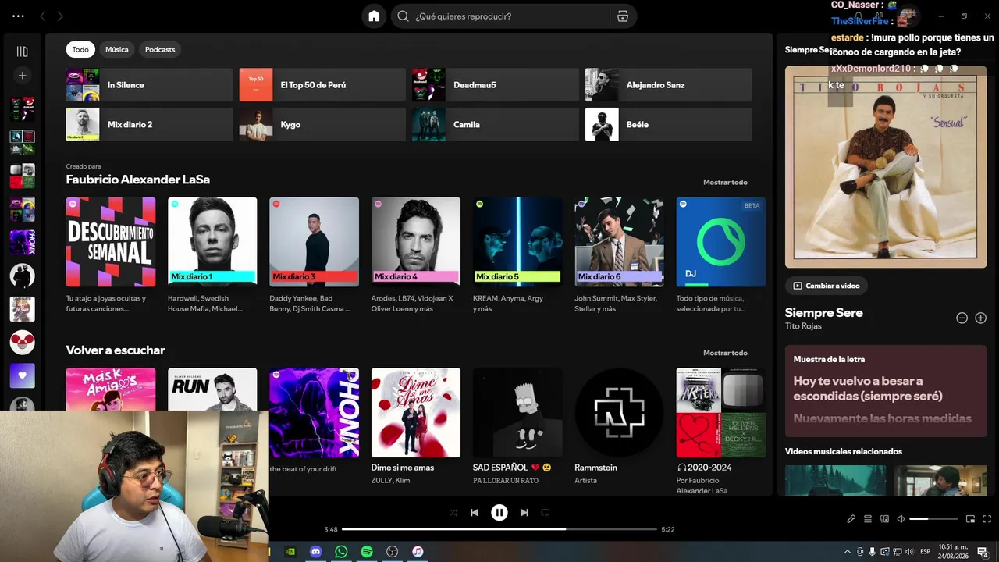Open the PHONK playlist in sidebar

[x=22, y=242]
